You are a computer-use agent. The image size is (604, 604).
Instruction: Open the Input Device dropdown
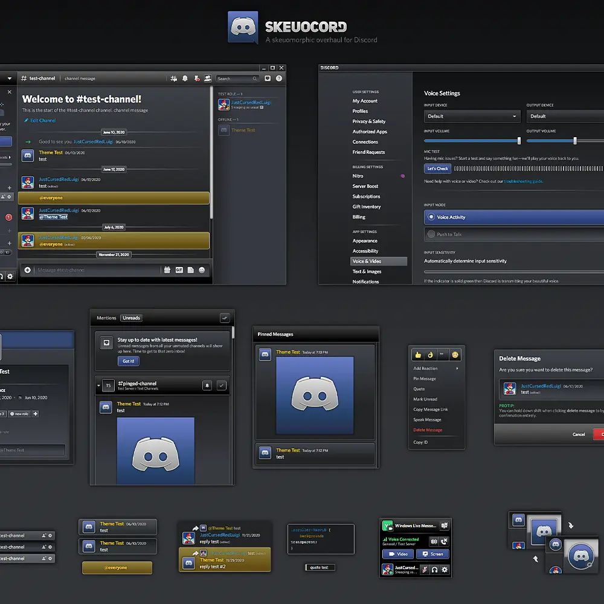(472, 117)
